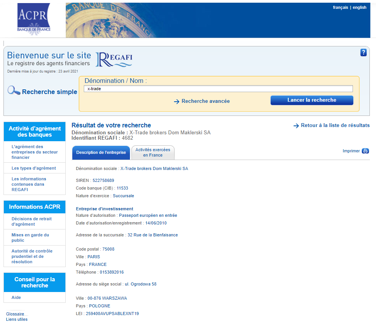Click Pays value POLOGNE
This screenshot has height=330, width=376.
[100, 306]
